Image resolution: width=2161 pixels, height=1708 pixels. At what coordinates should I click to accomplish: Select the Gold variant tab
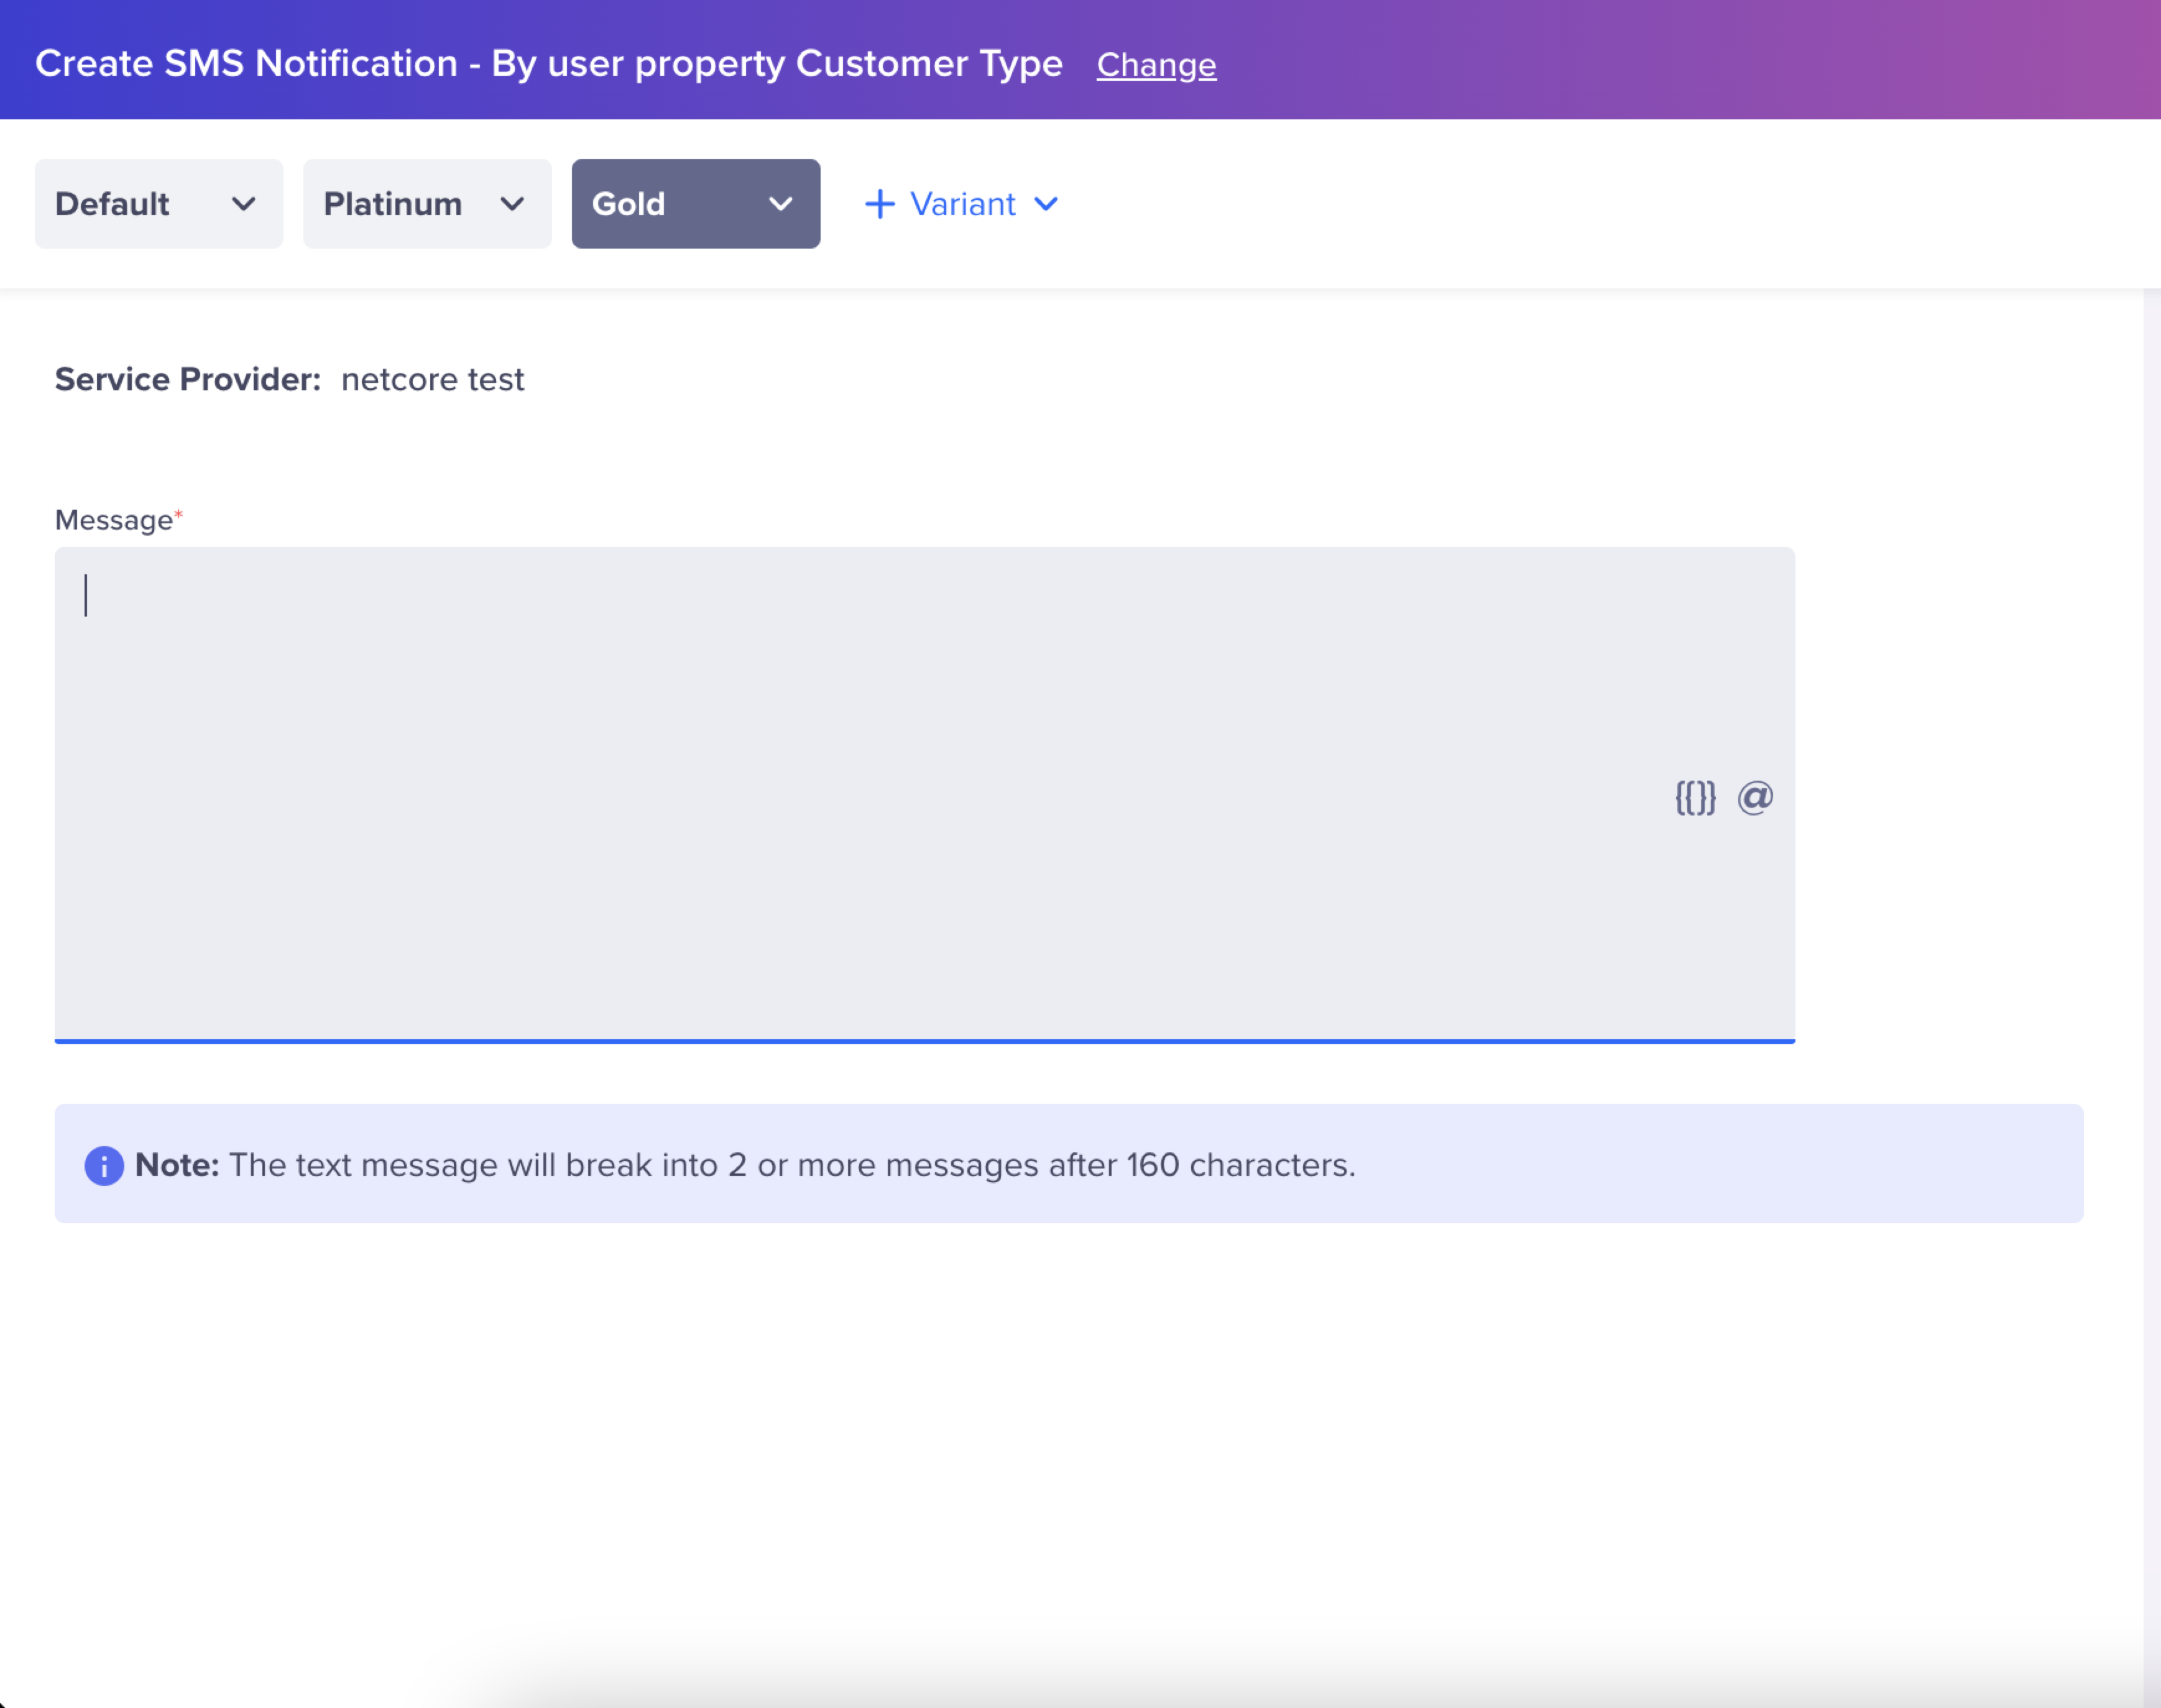628,204
